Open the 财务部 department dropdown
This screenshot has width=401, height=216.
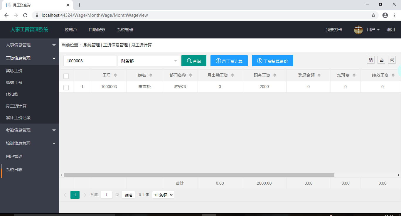coord(149,61)
